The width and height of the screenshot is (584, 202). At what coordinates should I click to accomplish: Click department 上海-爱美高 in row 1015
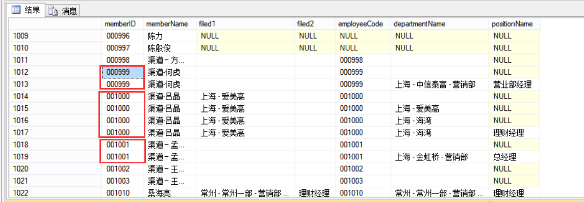(440, 108)
